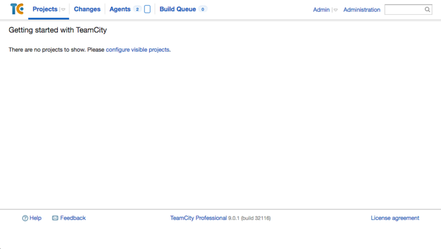Click the agent status icon beside Agents
This screenshot has height=249, width=441.
[x=147, y=9]
